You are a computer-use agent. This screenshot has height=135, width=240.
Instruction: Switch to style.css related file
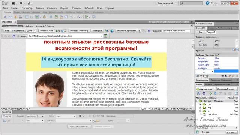pos(29,26)
